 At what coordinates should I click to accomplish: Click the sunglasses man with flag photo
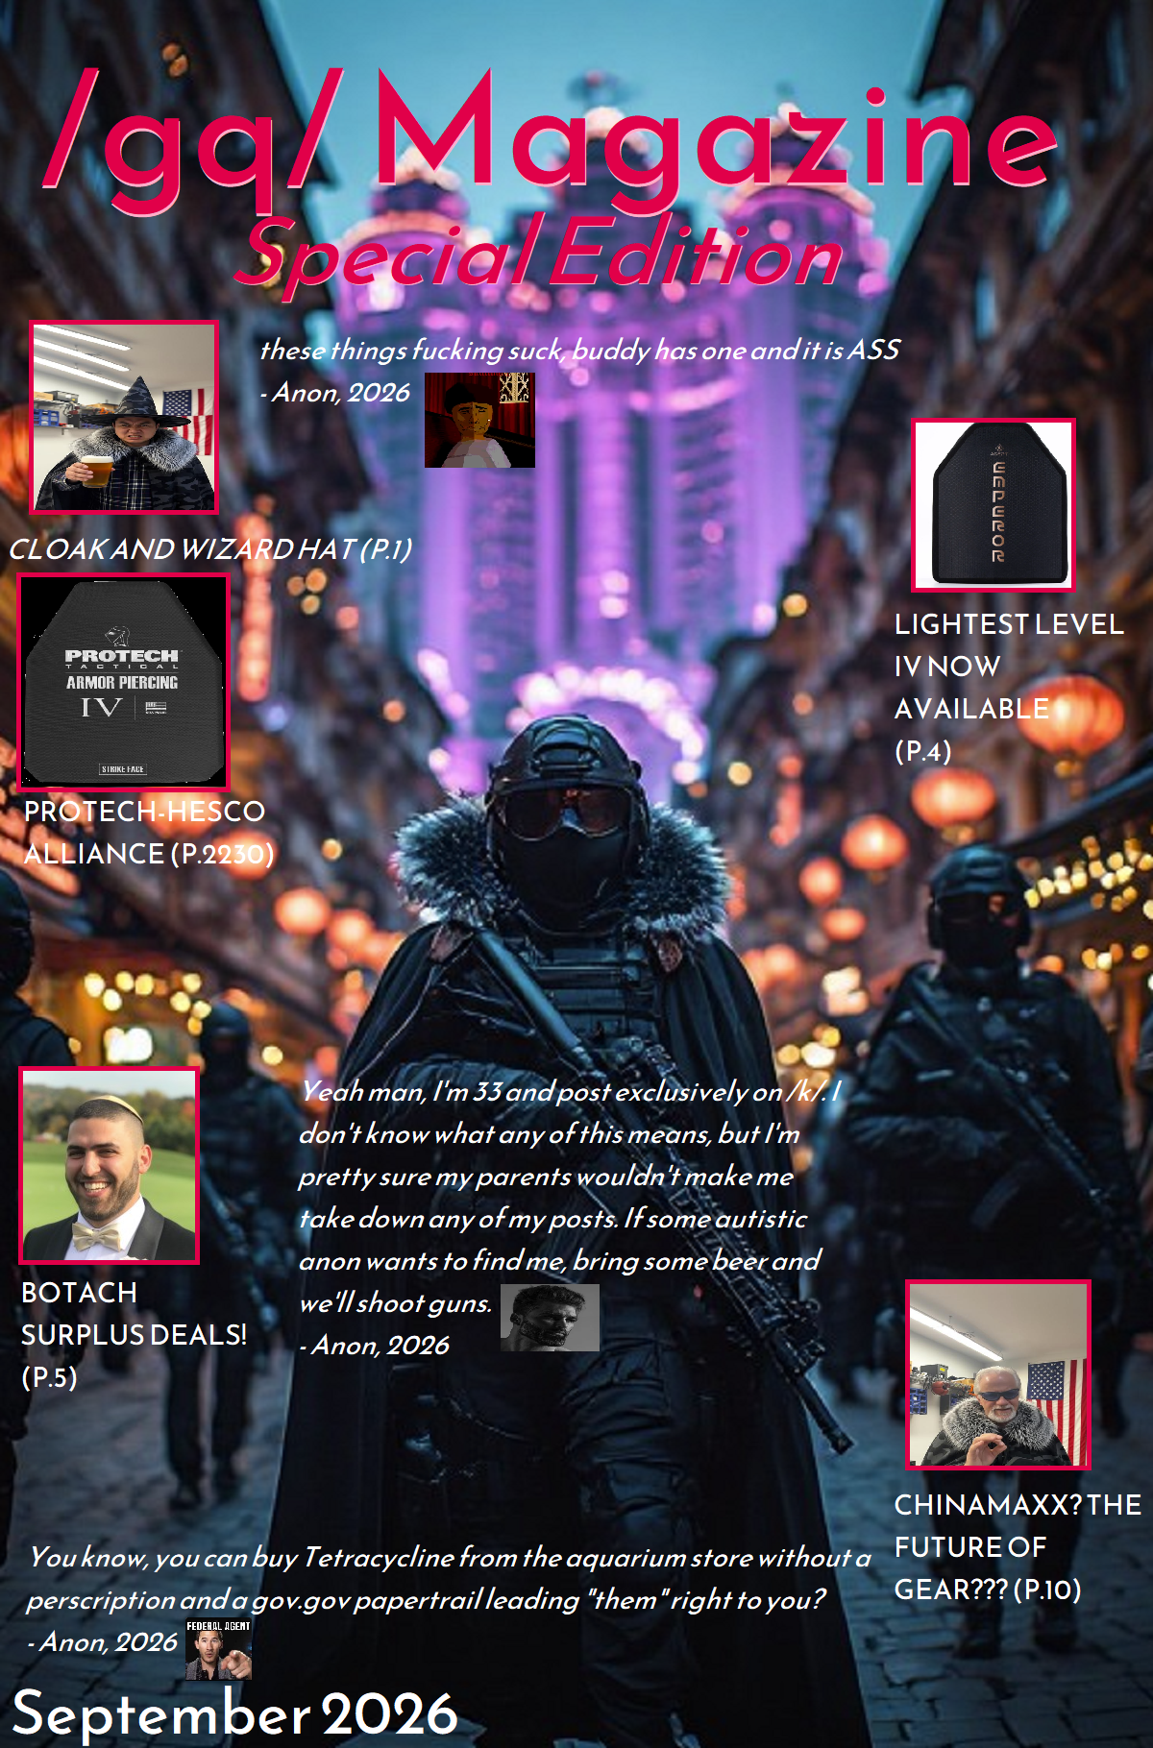pos(998,1374)
